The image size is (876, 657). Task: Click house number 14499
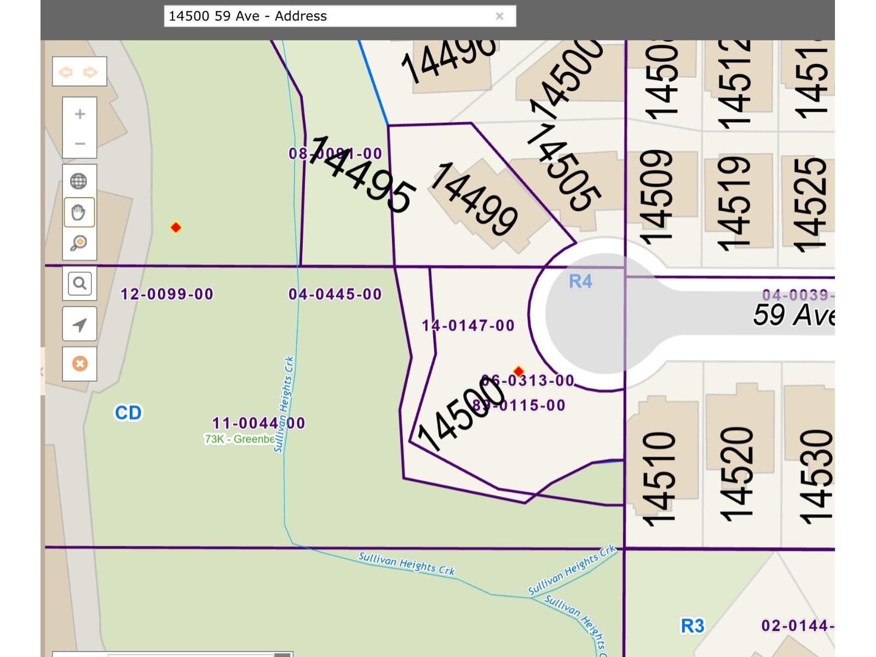click(474, 199)
